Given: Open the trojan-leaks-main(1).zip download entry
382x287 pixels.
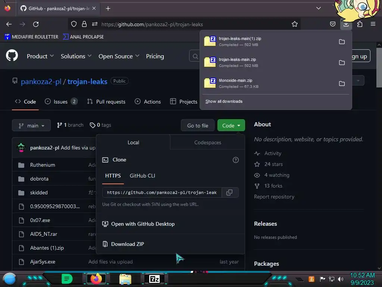Looking at the screenshot, I should (268, 42).
